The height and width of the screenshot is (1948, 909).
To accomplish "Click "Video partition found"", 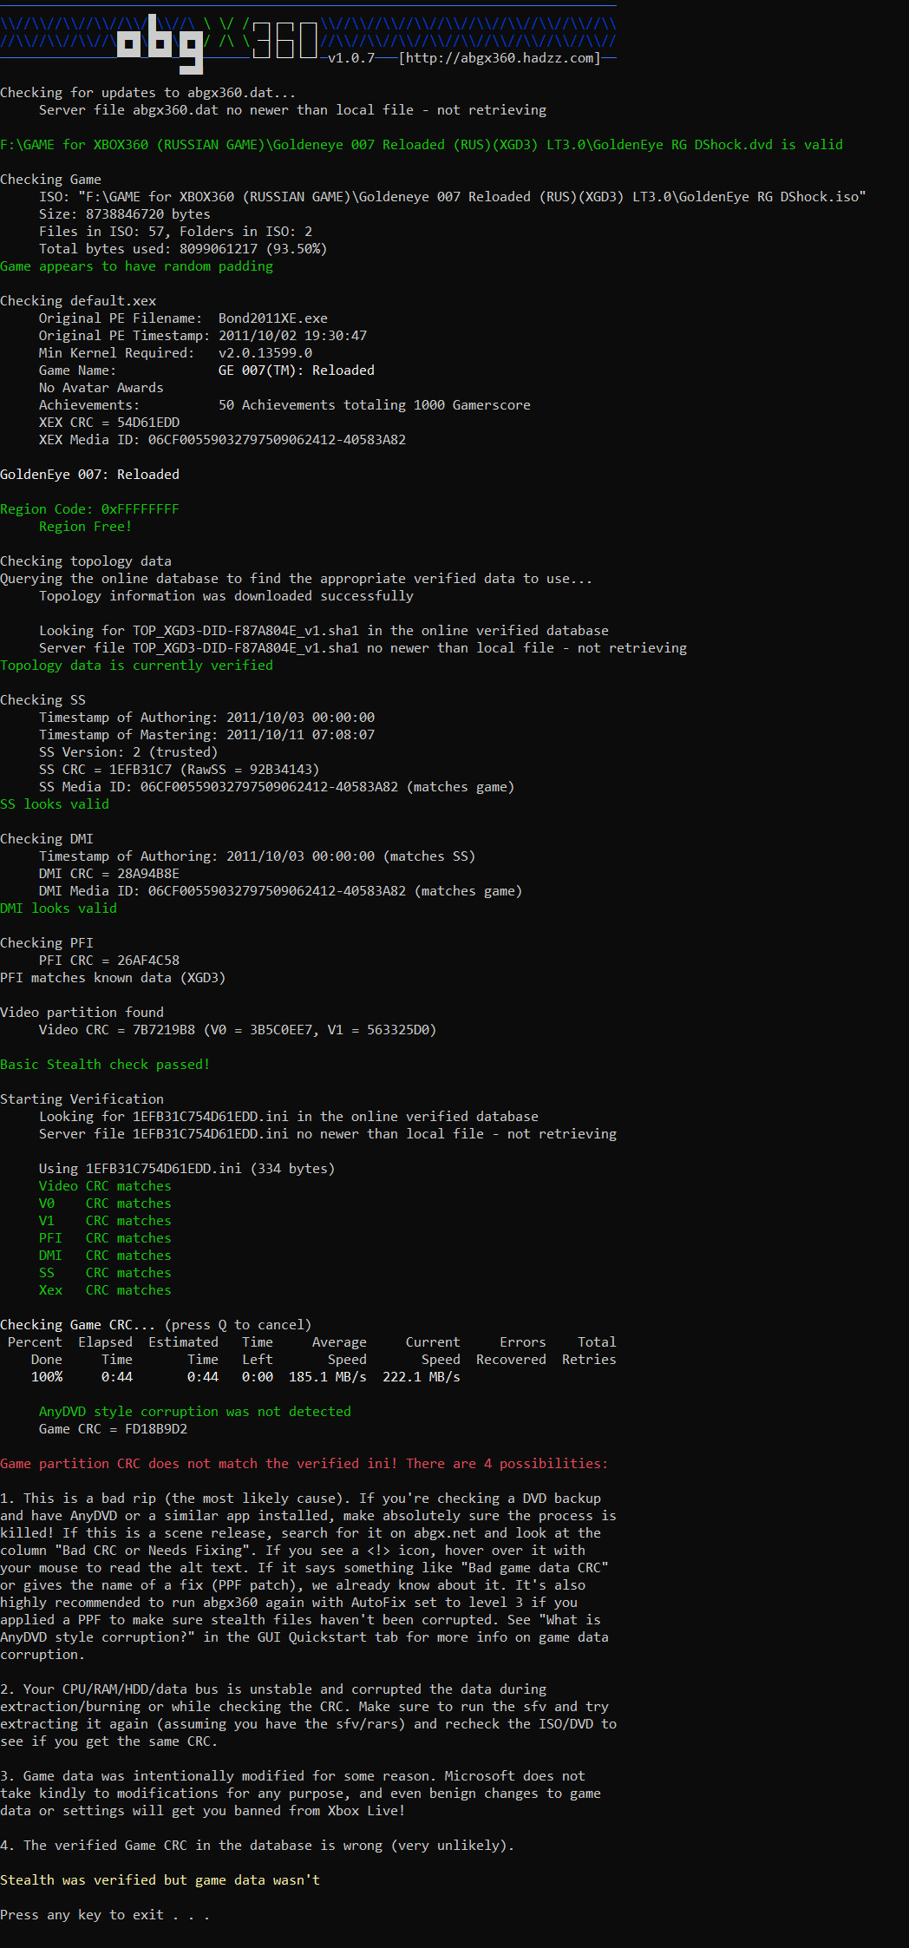I will [82, 1013].
